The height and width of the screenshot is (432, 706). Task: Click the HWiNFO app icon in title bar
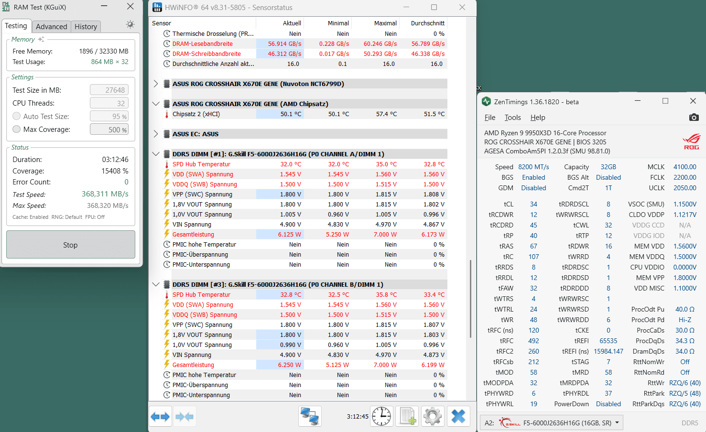(x=157, y=7)
